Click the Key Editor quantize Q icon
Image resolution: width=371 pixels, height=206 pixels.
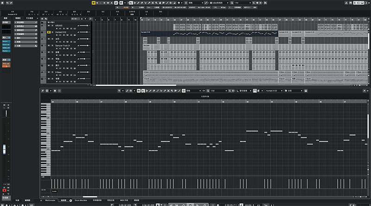click(x=208, y=91)
